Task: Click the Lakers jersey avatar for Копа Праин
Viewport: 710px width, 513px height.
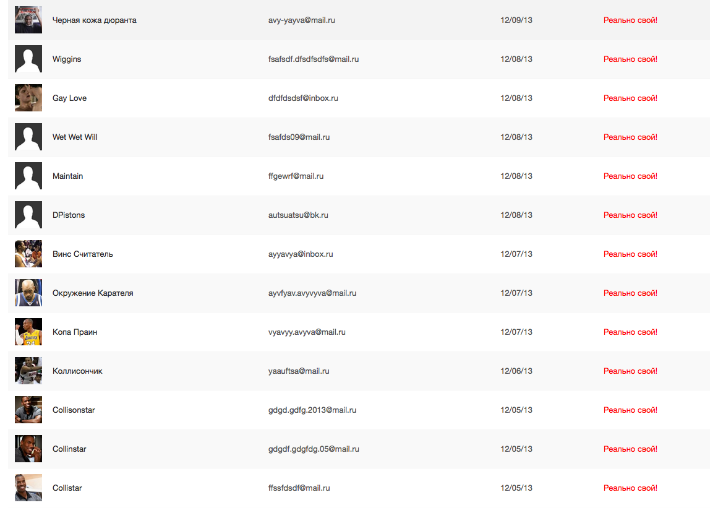Action: pyautogui.click(x=28, y=332)
